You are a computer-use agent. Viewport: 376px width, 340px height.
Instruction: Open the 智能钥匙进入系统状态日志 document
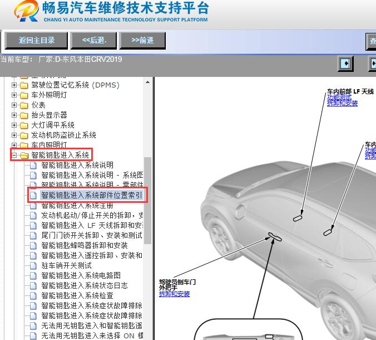tap(85, 285)
